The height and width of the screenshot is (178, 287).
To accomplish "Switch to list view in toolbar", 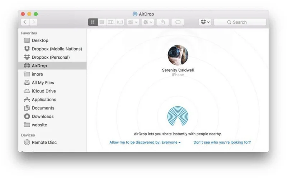I will click(x=102, y=22).
